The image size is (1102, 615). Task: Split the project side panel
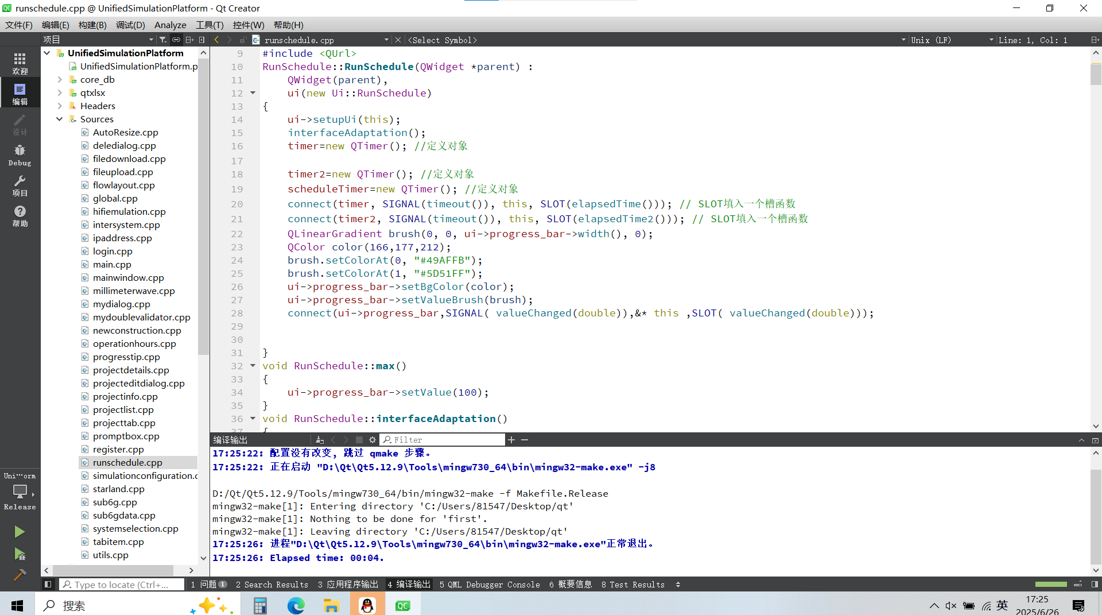[x=189, y=40]
